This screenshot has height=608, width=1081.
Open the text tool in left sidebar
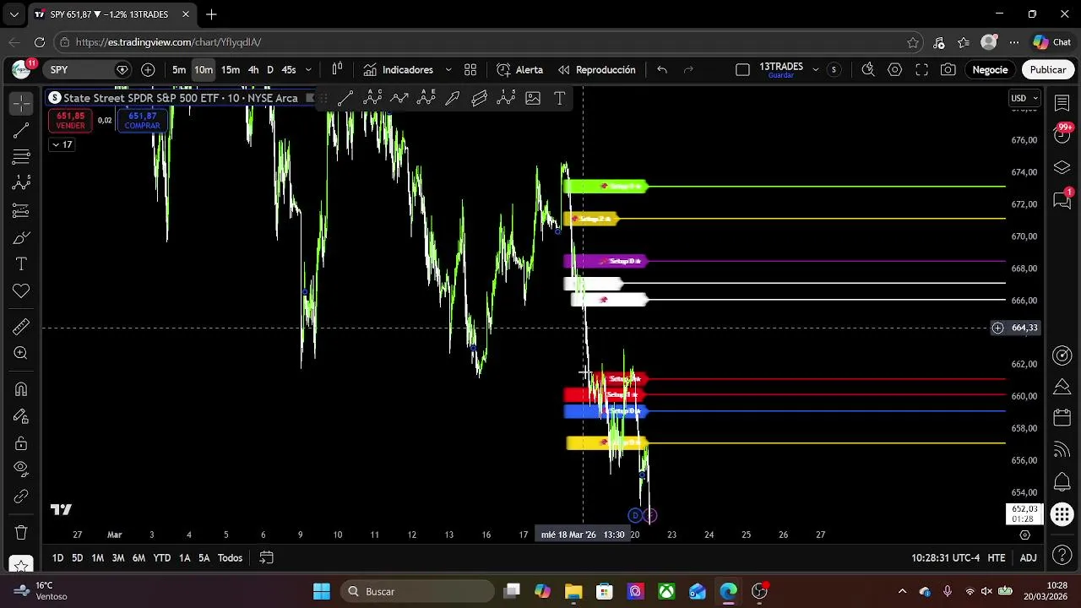21,264
